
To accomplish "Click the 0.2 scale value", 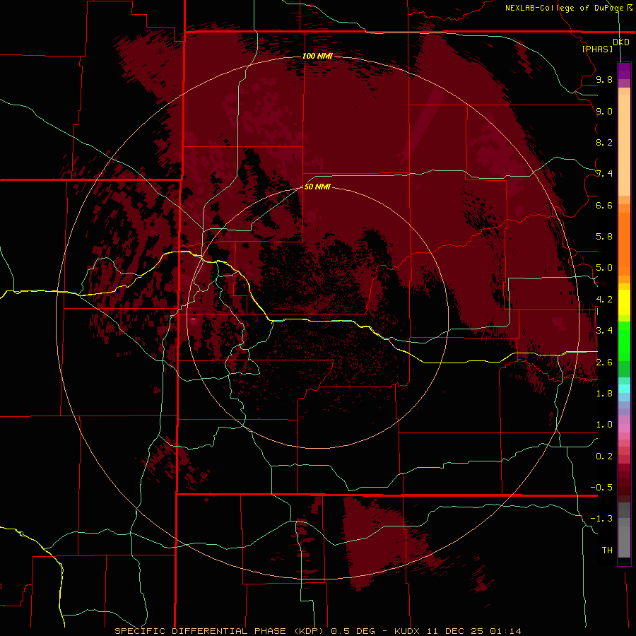I will click(x=604, y=457).
